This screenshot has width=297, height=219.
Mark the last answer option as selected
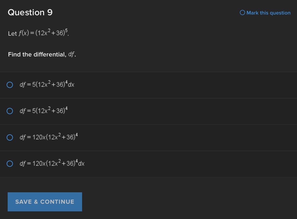pyautogui.click(x=10, y=164)
